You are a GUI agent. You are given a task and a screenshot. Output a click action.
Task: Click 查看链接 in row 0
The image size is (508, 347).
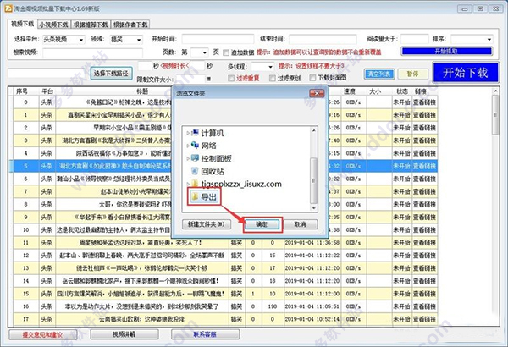(x=424, y=102)
